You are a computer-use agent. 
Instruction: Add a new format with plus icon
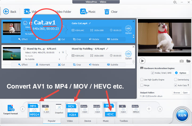pyautogui.click(x=149, y=109)
